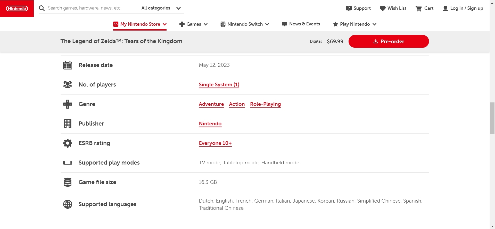Open the All categories dropdown

pyautogui.click(x=161, y=8)
